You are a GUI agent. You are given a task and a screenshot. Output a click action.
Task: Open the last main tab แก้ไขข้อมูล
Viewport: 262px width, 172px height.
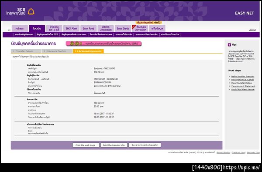pyautogui.click(x=157, y=28)
